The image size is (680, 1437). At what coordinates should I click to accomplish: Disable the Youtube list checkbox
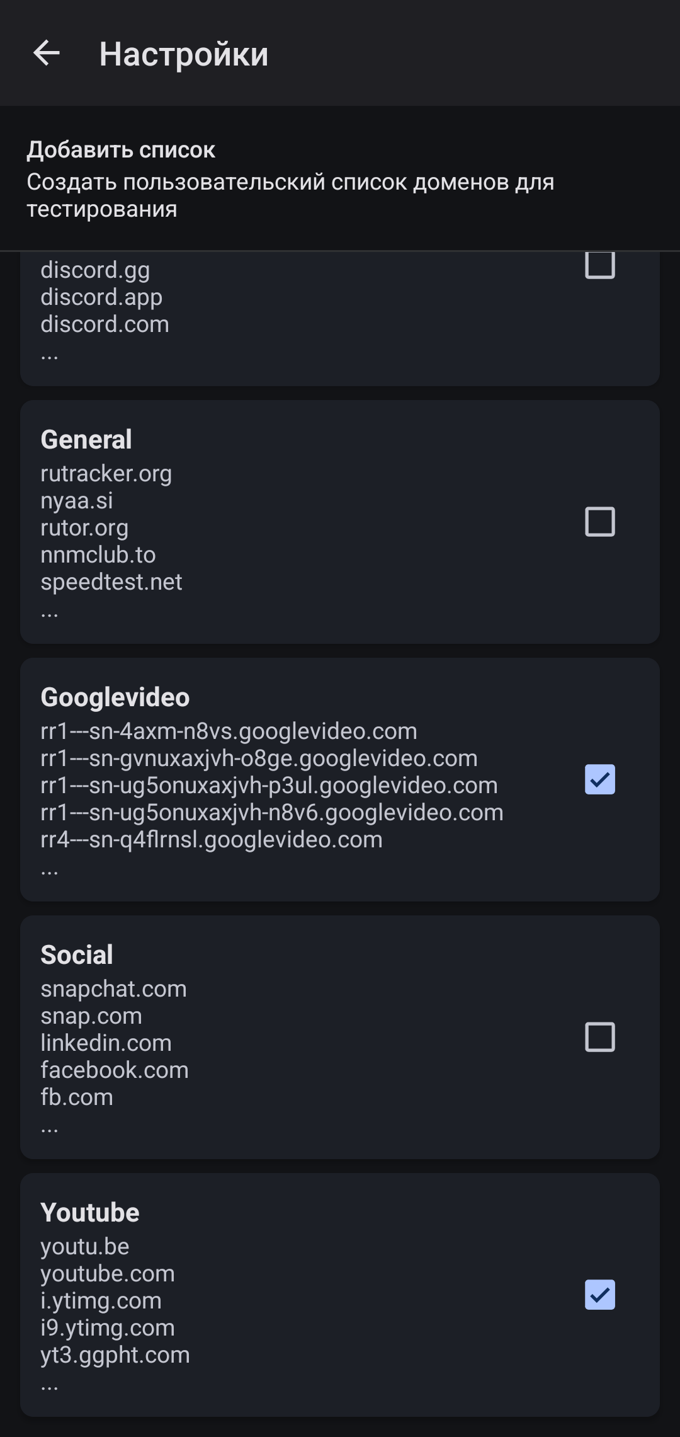[x=599, y=1295]
